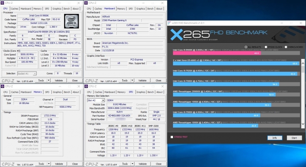Open Tools dropdown arrow in Mainboard window
Image resolution: width=306 pixels, height=167 pixels.
[x=132, y=81]
